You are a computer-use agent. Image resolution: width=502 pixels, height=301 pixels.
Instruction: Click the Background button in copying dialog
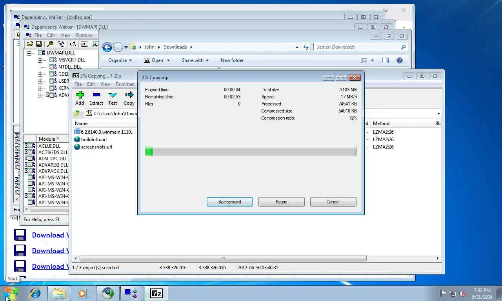(230, 202)
